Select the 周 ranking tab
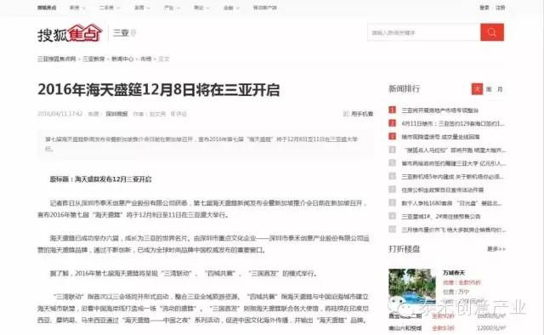 (489, 89)
